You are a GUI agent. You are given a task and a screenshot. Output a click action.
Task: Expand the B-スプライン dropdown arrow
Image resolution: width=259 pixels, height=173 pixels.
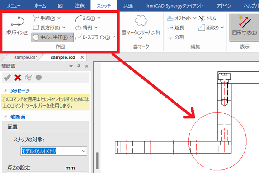click(x=114, y=37)
